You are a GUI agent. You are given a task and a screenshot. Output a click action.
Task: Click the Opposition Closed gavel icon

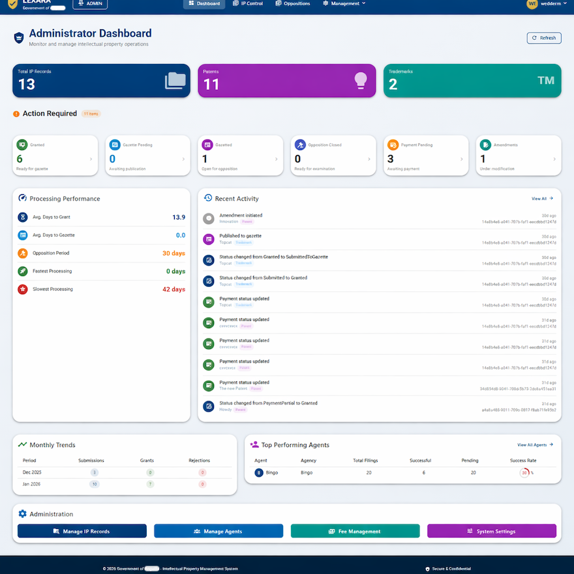point(300,145)
